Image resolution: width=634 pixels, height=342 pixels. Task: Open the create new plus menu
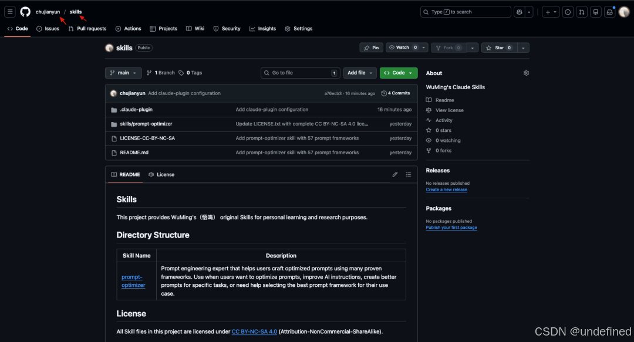click(551, 12)
